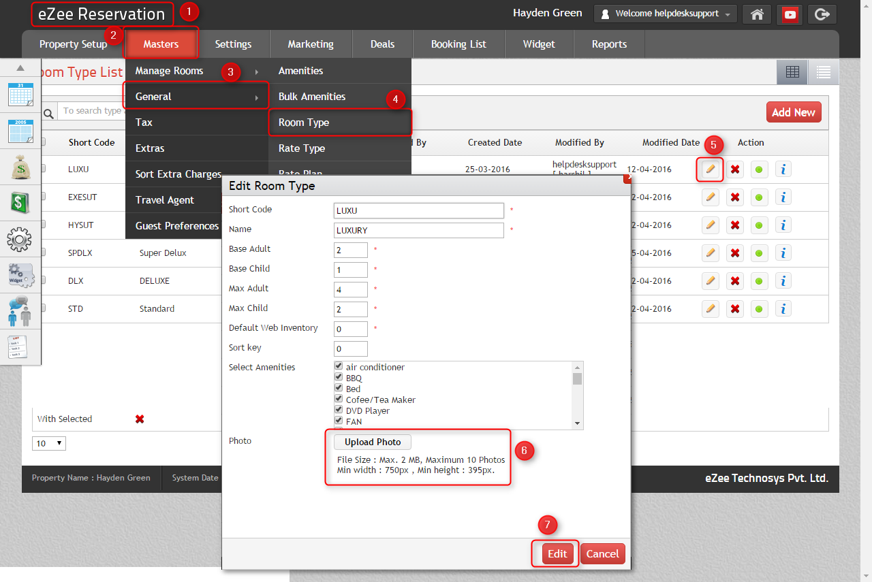
Task: Uncheck the BBQ amenity
Action: [339, 377]
